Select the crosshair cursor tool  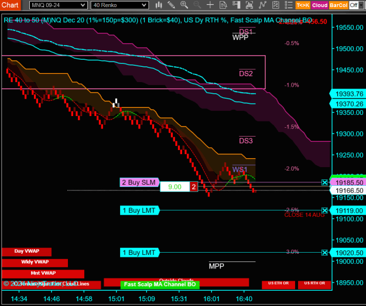tap(210, 5)
